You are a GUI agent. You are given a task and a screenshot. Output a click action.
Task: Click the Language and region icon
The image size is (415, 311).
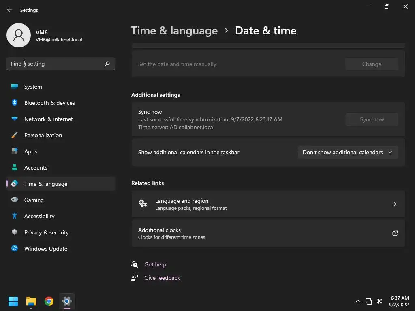tap(143, 204)
